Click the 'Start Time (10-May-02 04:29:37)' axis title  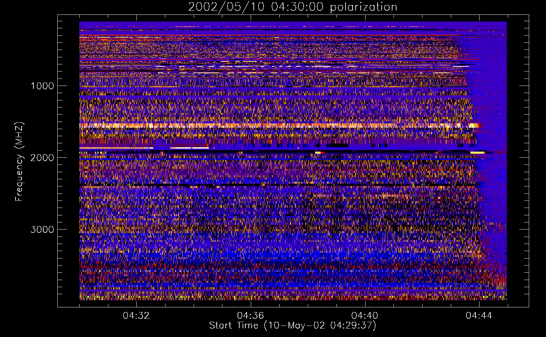[293, 326]
